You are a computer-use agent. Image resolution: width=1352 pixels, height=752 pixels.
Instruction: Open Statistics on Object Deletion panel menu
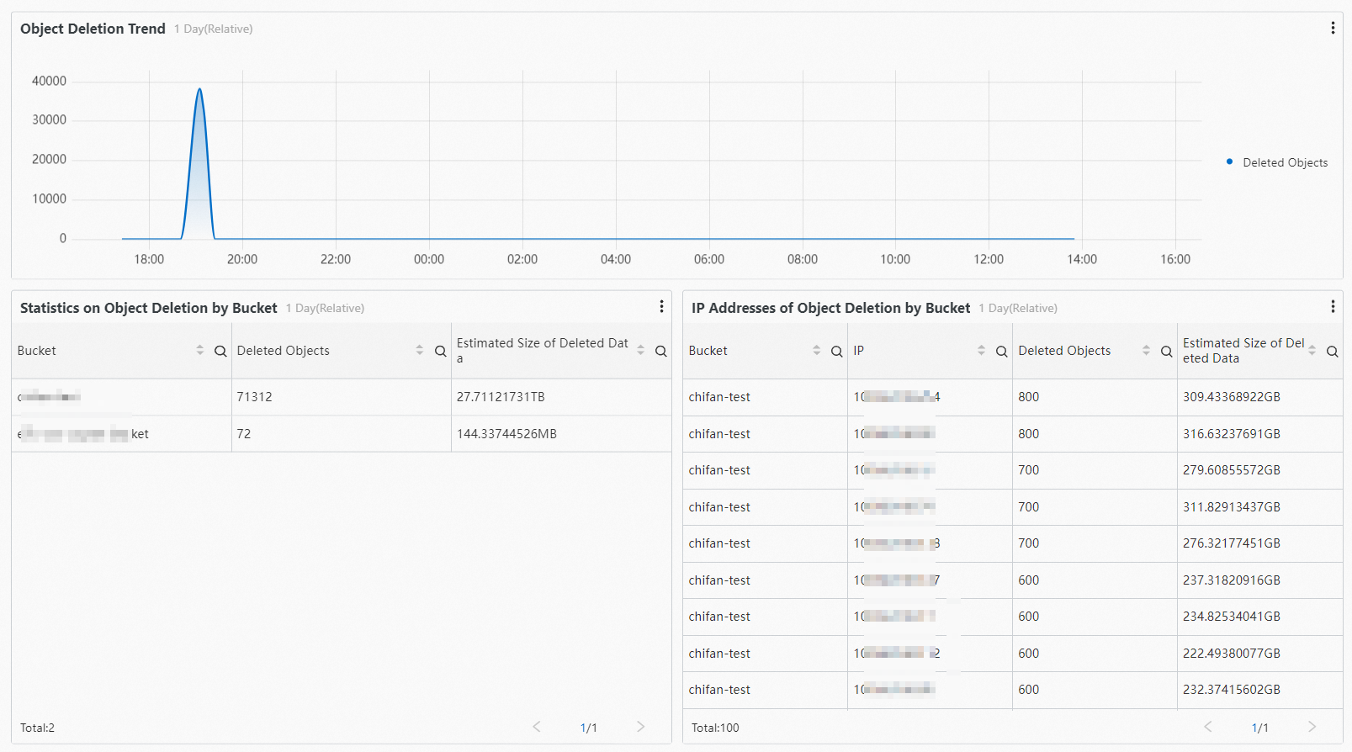click(661, 307)
